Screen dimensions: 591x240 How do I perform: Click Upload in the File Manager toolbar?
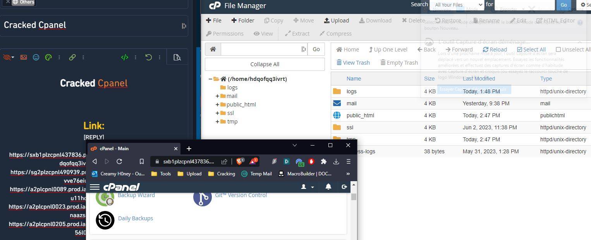click(337, 21)
